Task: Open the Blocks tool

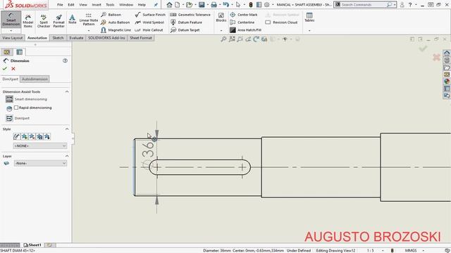Action: pos(221,17)
